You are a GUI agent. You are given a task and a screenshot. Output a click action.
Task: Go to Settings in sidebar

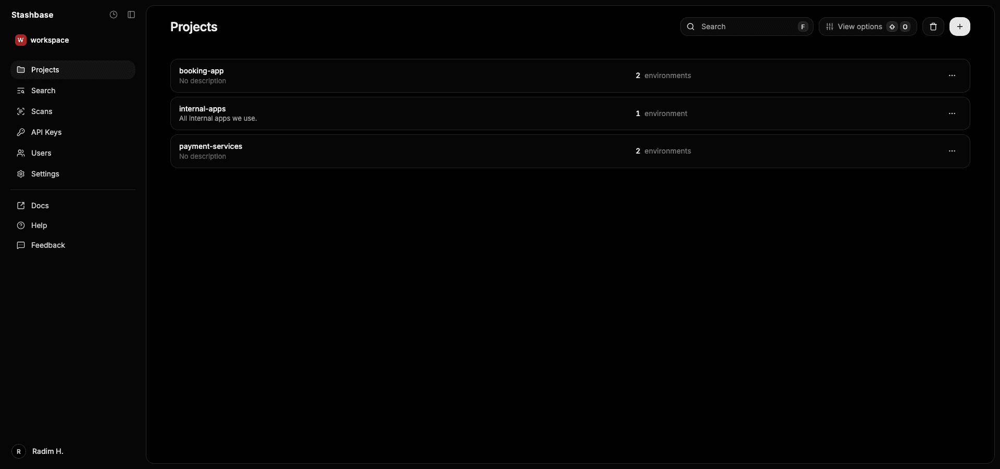point(73,174)
